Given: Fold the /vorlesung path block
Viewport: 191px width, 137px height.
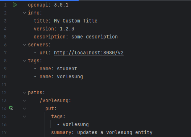Looking at the screenshot, I should coord(25,101).
